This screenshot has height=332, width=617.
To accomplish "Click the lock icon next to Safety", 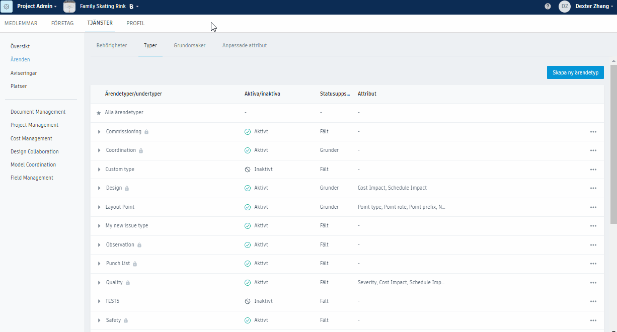I will (126, 320).
